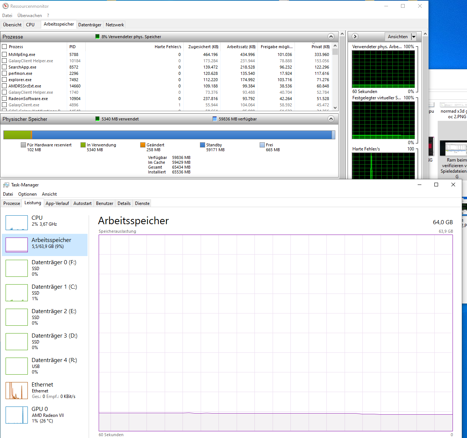Viewport: 467px width, 438px height.
Task: Click the Ressourcenmonitor title bar icon
Action: [x=6, y=6]
